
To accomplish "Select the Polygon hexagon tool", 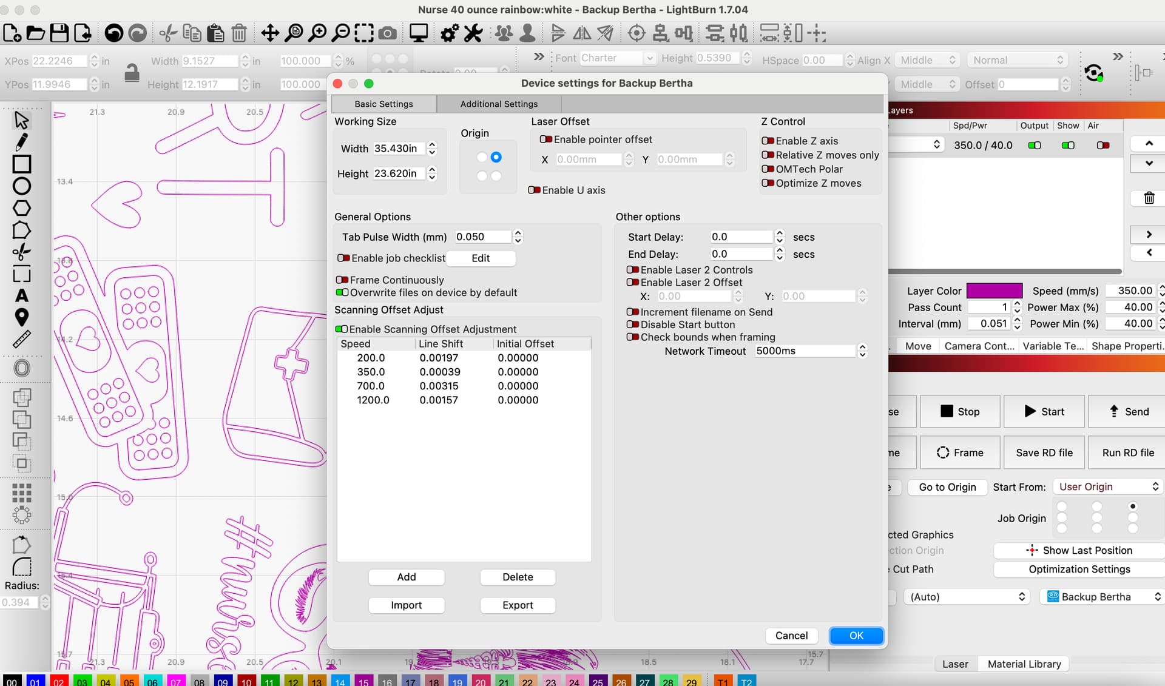I will click(x=21, y=207).
